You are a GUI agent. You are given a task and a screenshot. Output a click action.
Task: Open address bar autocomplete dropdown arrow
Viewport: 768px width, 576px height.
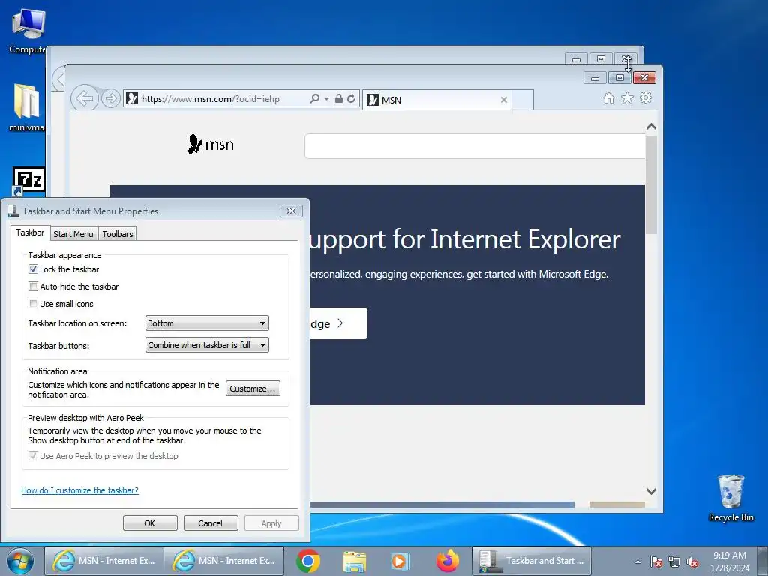point(326,98)
